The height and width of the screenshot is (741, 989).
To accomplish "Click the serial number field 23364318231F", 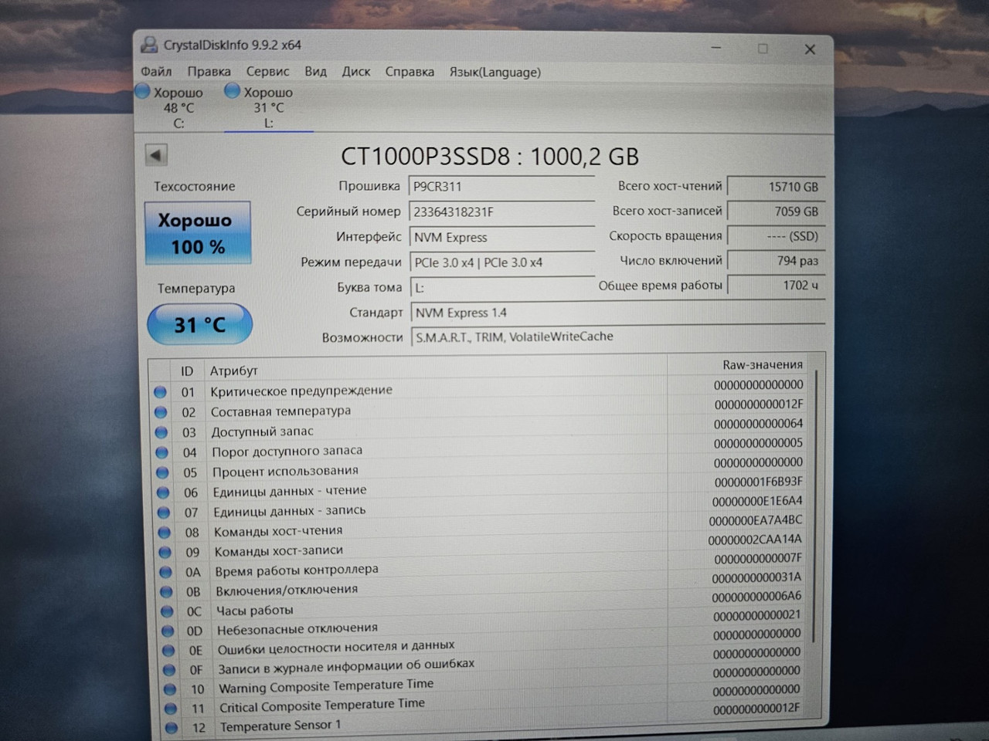I will (501, 211).
